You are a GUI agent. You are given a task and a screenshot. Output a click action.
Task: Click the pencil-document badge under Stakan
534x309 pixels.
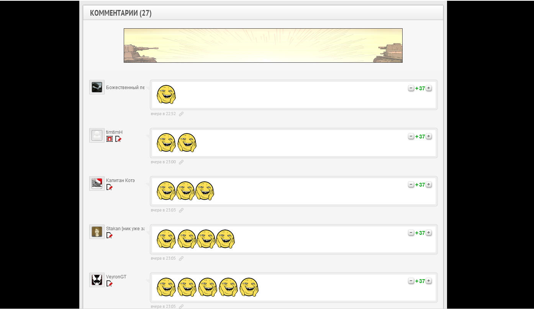[110, 236]
